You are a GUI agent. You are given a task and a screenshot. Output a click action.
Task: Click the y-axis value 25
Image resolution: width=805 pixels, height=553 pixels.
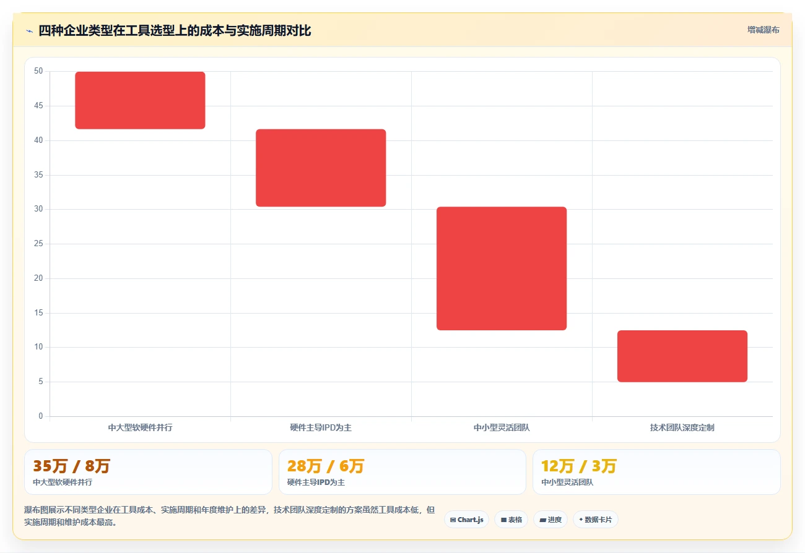[38, 244]
